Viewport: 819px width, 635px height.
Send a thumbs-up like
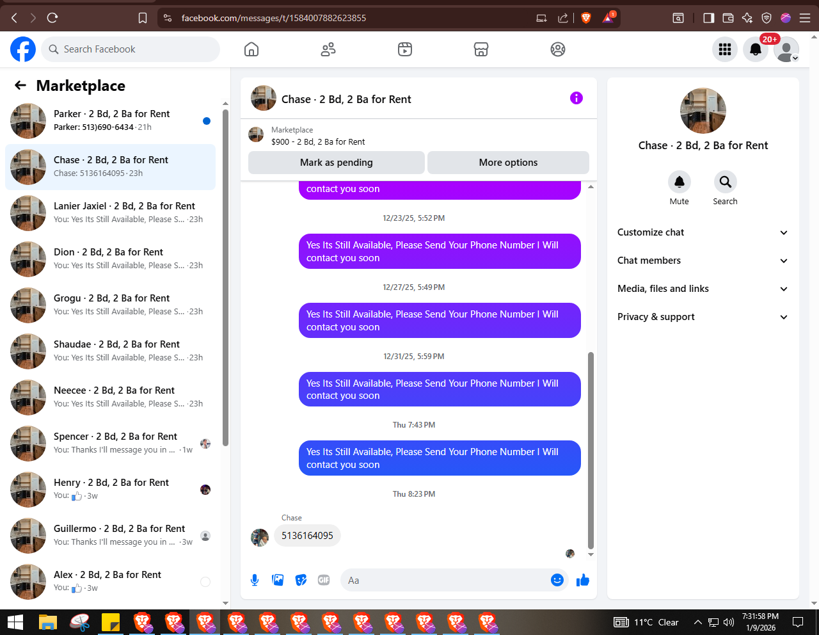(x=583, y=580)
